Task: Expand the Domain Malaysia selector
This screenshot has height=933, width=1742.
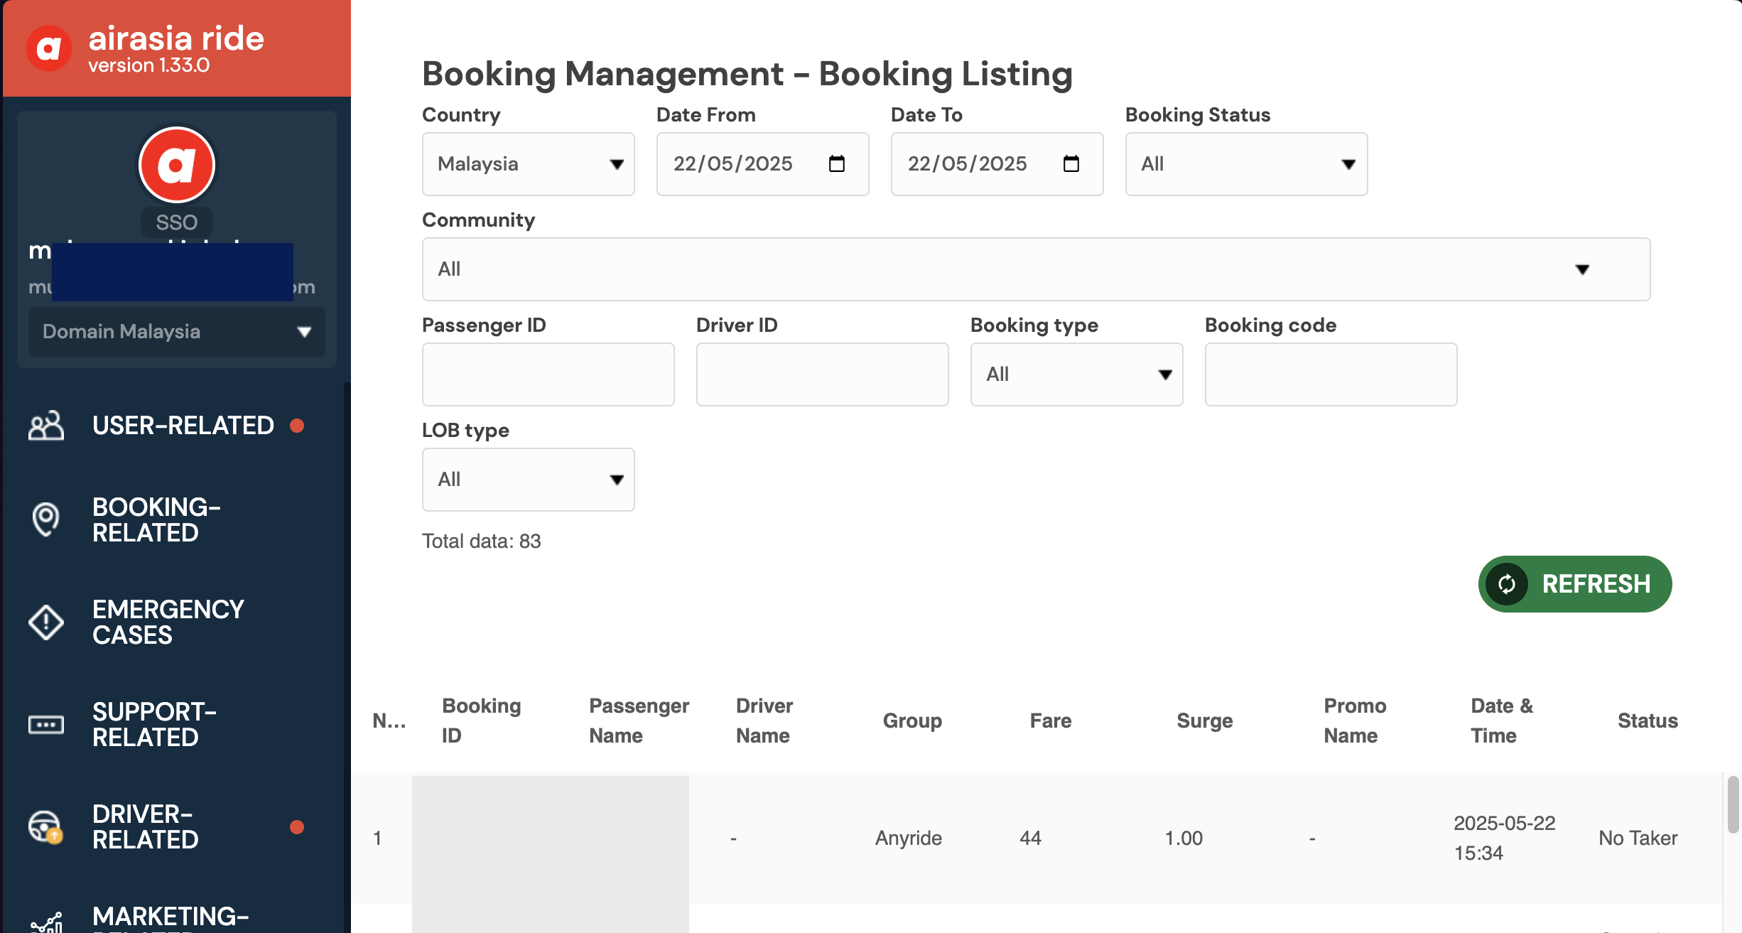Action: (x=177, y=332)
